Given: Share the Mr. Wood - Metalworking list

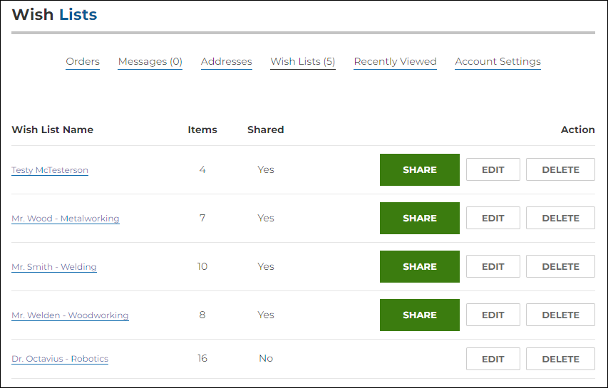Looking at the screenshot, I should [x=419, y=219].
